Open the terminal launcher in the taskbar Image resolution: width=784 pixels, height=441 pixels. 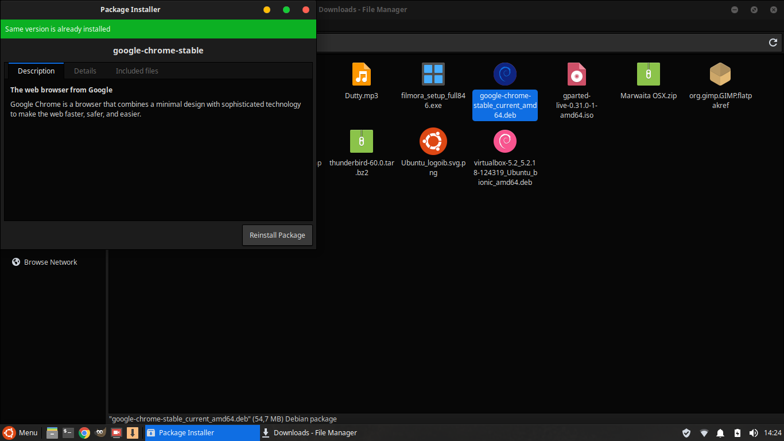point(68,433)
